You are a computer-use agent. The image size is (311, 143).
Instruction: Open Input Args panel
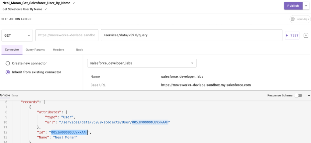pyautogui.click(x=300, y=19)
